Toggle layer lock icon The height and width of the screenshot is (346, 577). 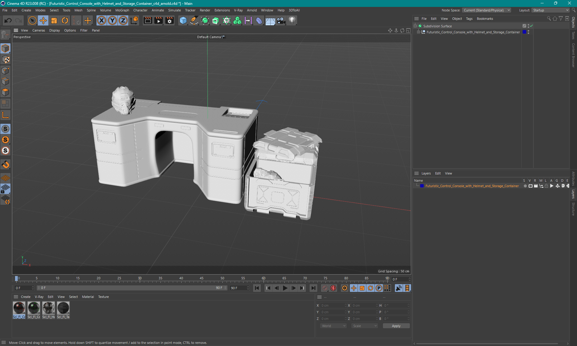click(546, 186)
